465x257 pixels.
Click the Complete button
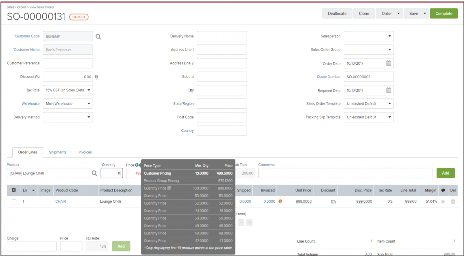444,13
